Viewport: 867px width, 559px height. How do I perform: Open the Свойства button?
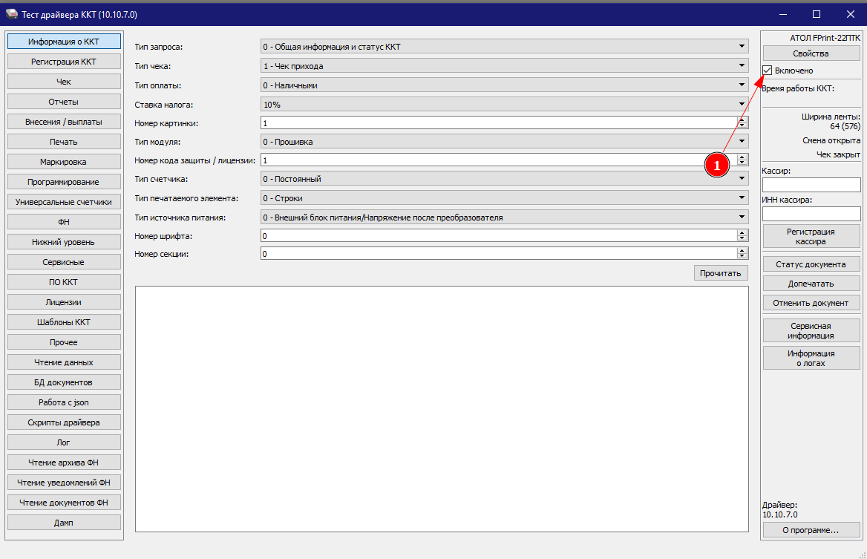pos(811,53)
